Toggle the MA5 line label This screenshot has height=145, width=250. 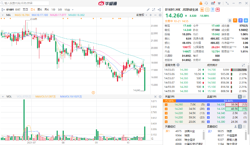[x=22, y=15]
